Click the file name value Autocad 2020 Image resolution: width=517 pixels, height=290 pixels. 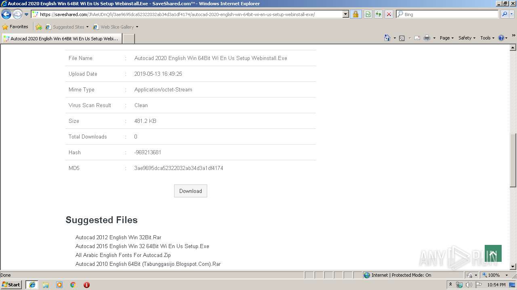211,58
